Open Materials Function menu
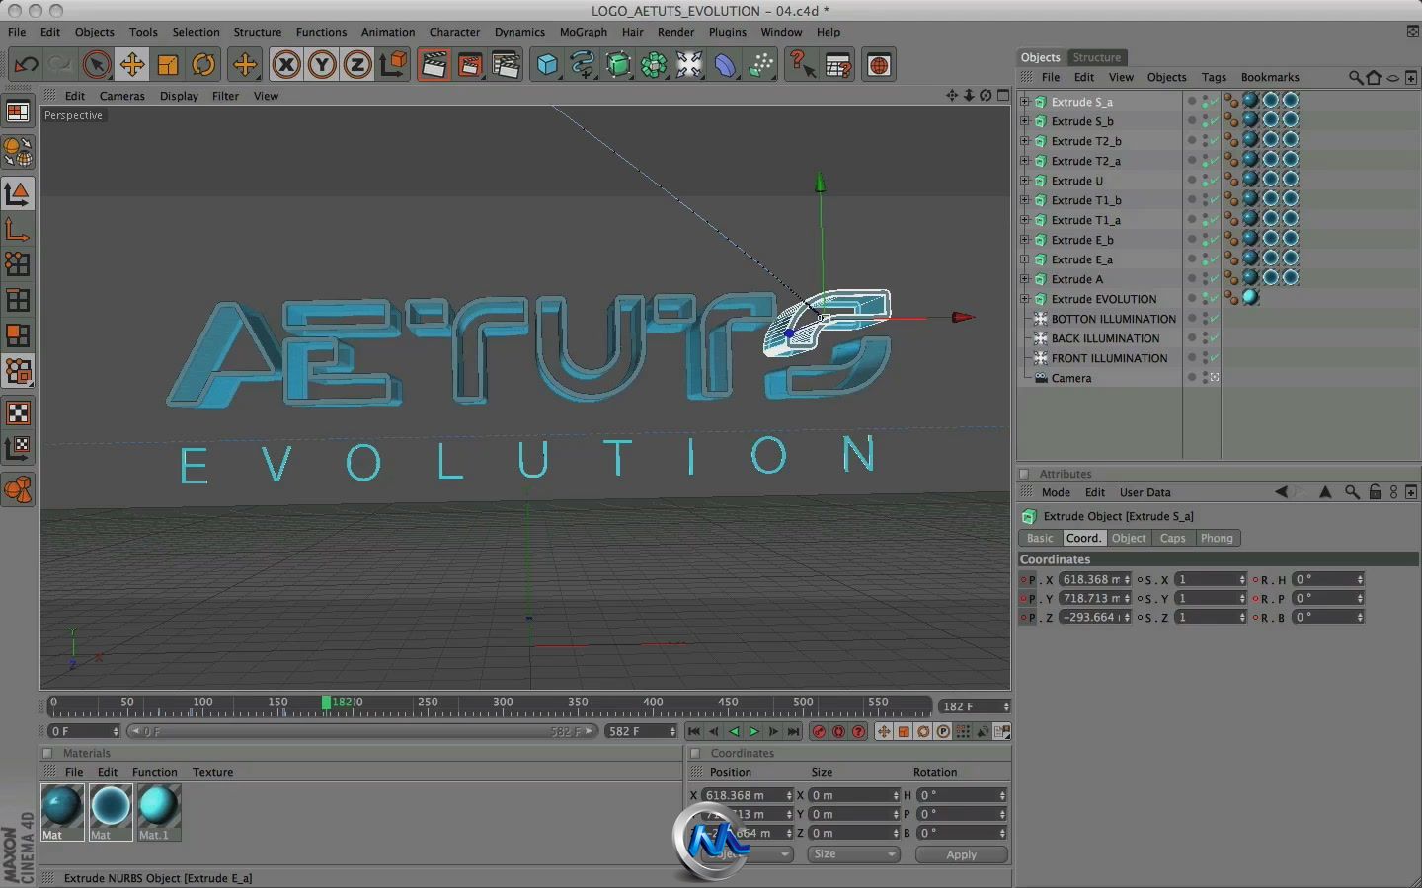 click(x=155, y=772)
